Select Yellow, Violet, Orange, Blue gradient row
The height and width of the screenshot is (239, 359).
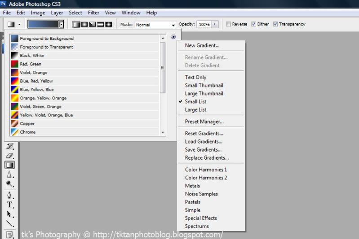tap(85, 115)
